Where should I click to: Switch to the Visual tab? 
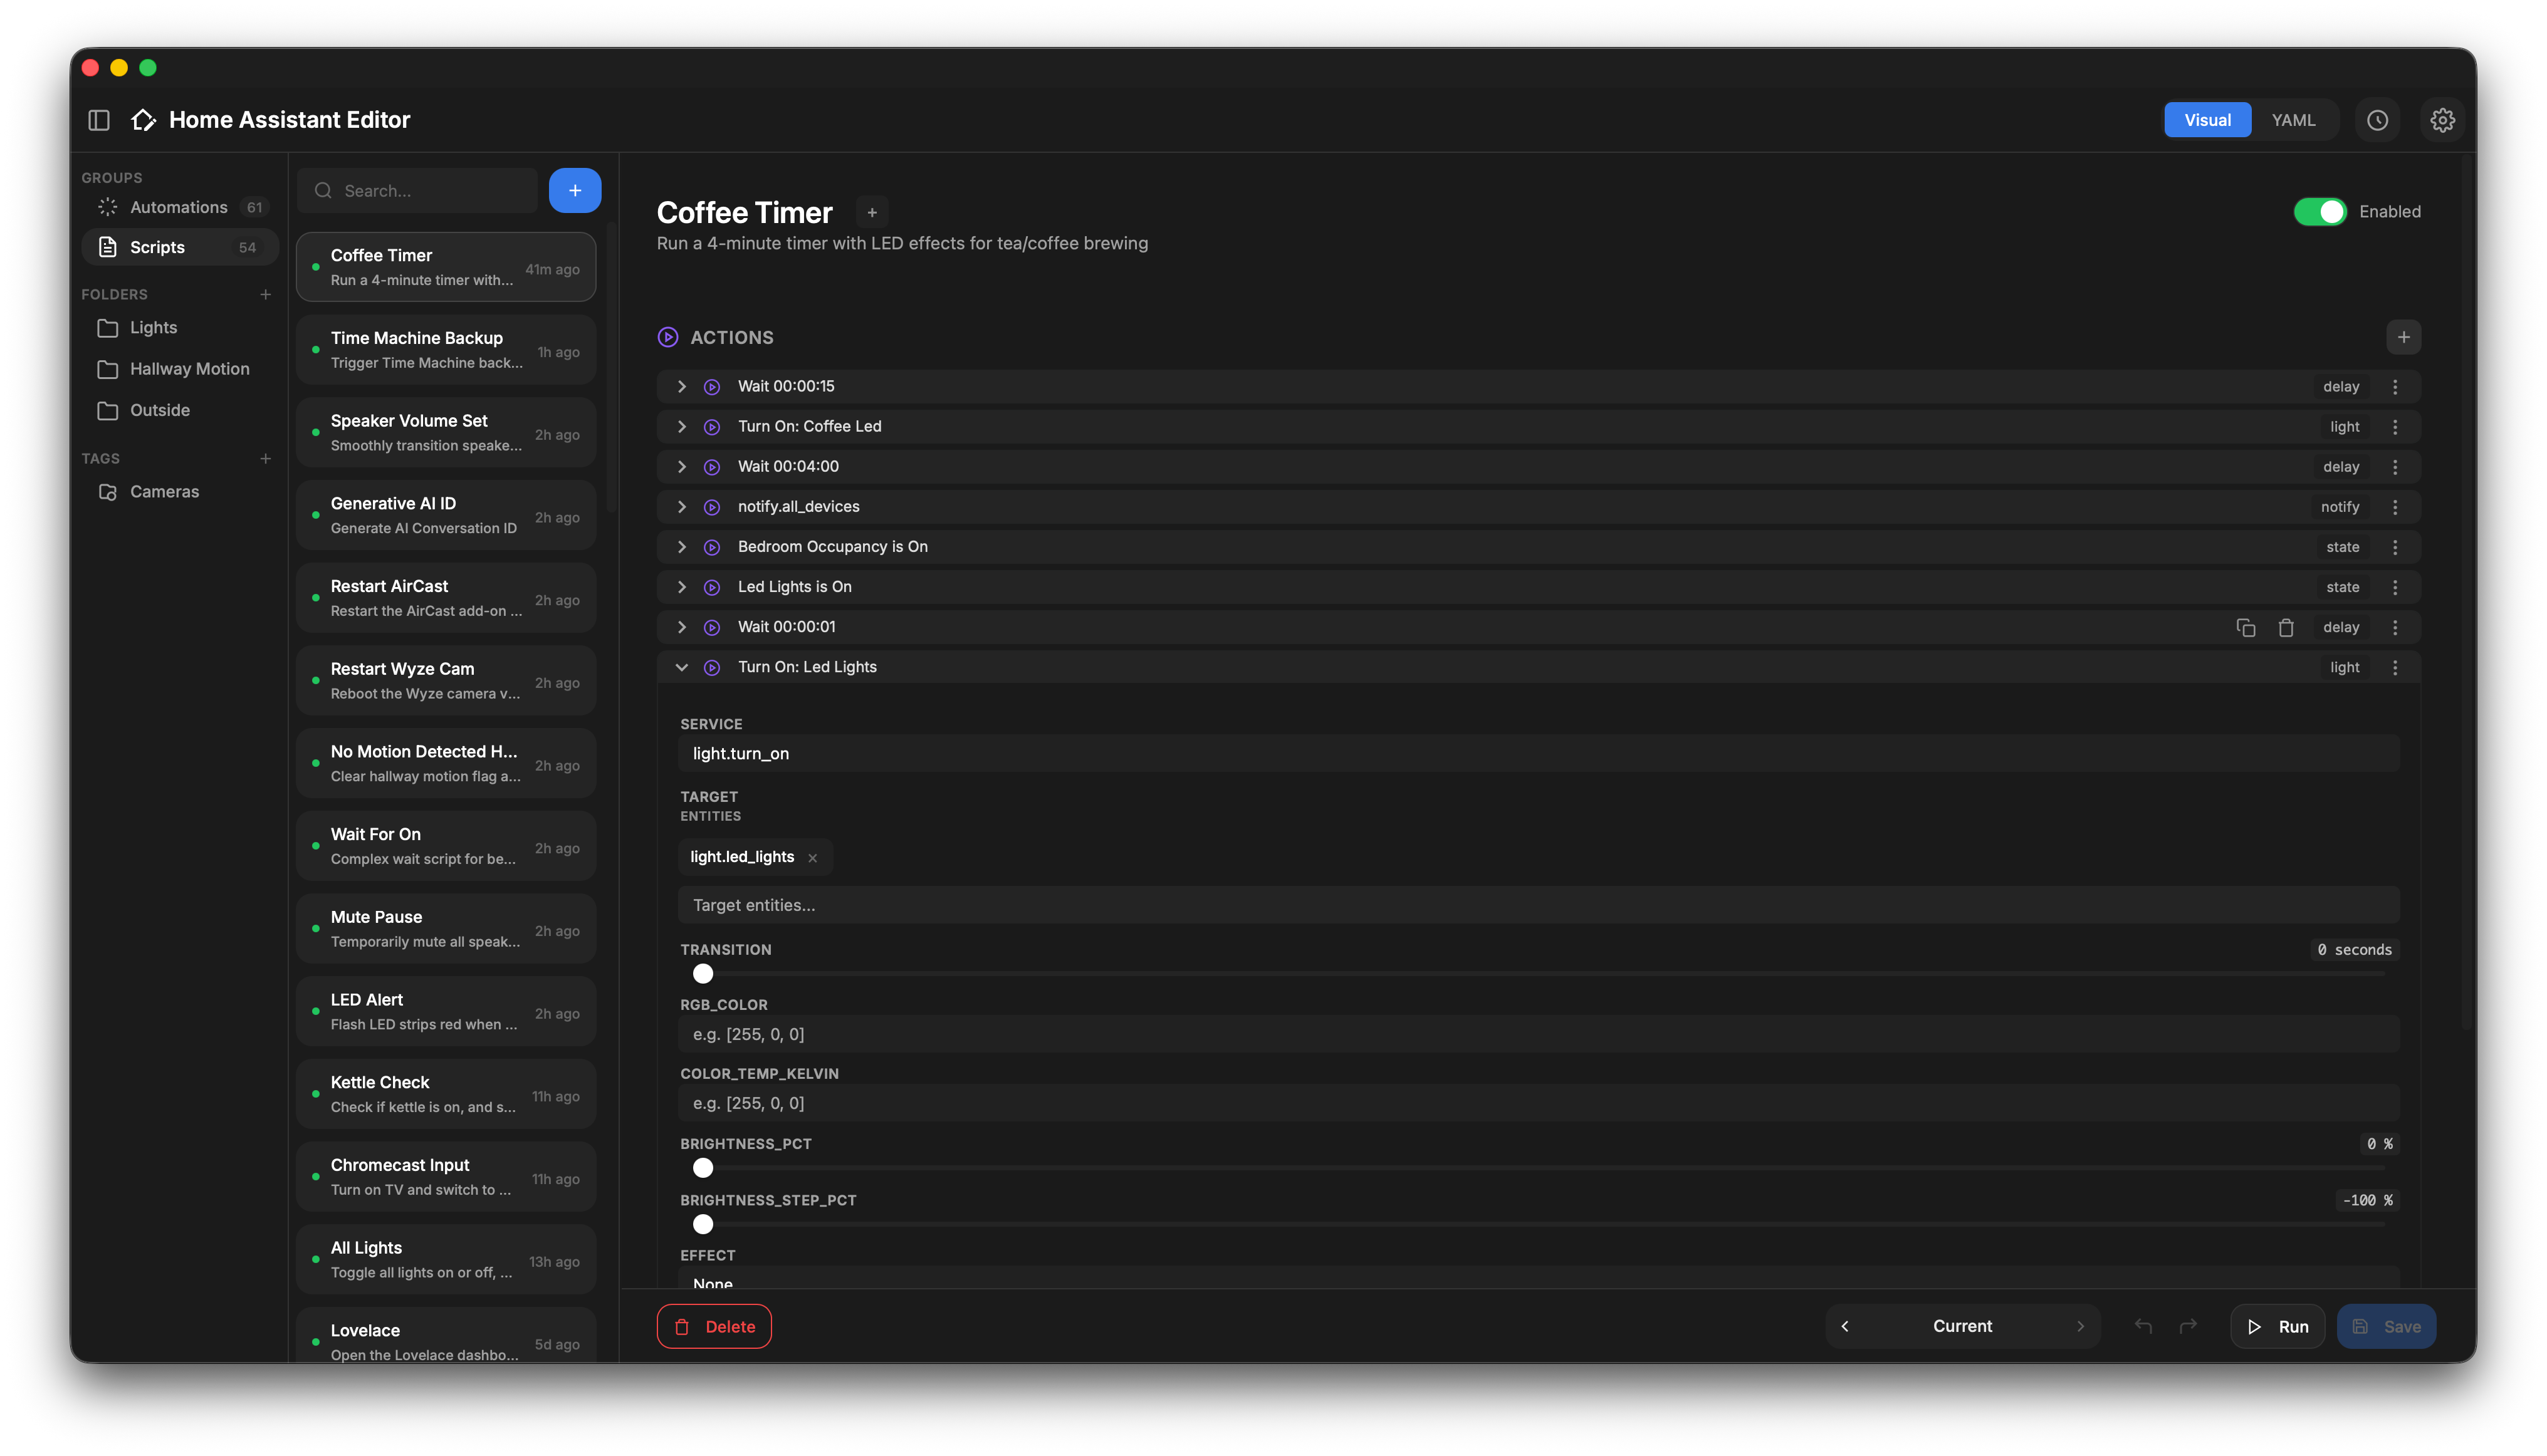[x=2207, y=120]
